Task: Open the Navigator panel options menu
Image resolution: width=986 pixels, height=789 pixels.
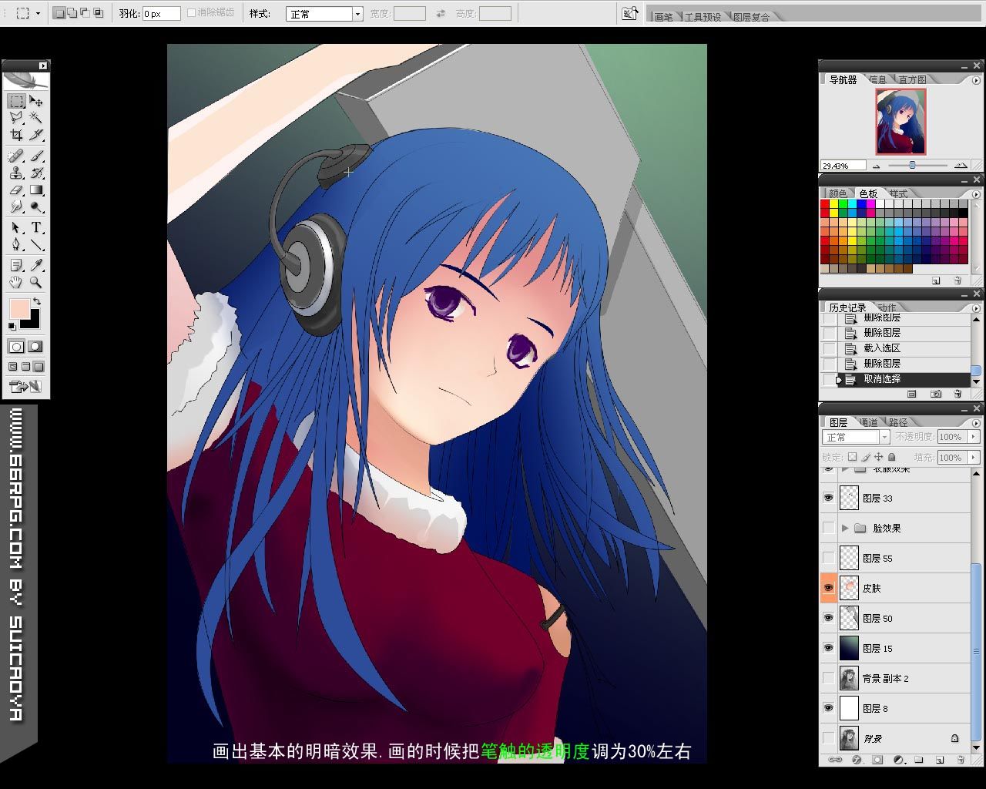Action: click(x=976, y=80)
